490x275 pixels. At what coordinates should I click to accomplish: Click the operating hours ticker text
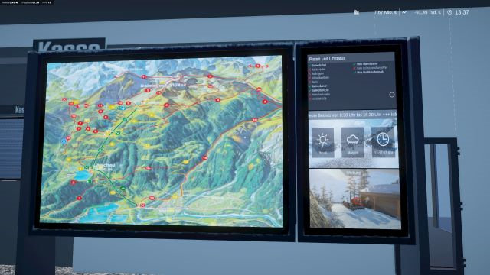352,115
